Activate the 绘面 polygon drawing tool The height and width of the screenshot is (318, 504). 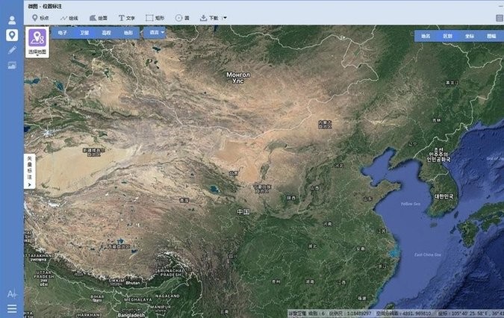[x=98, y=17]
